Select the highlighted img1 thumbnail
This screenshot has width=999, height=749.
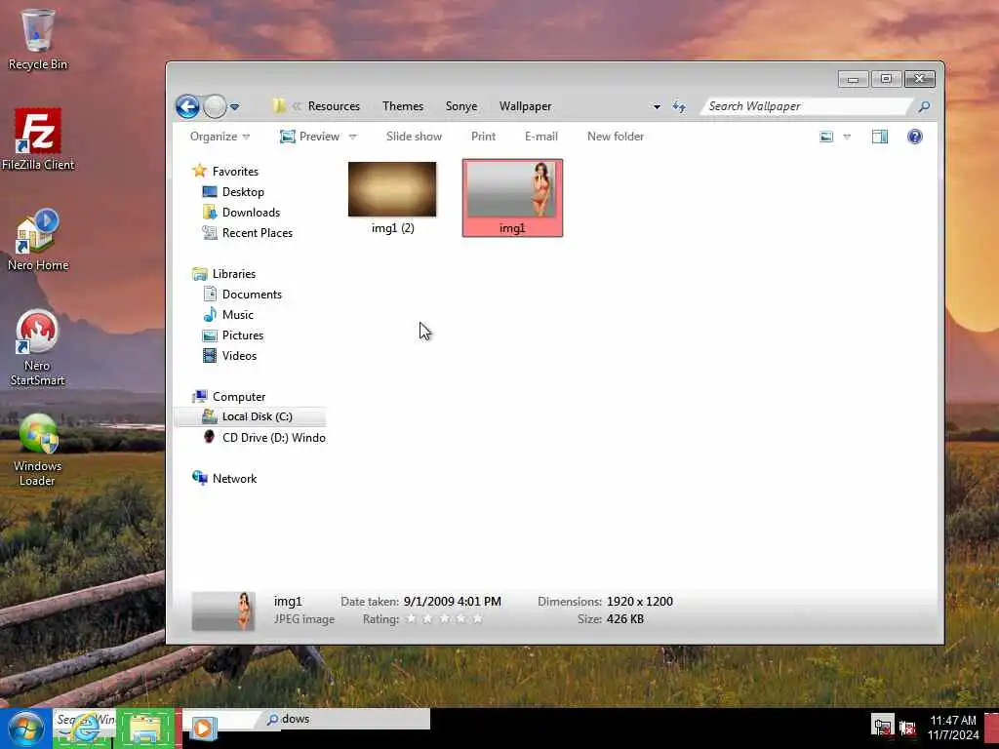(512, 198)
